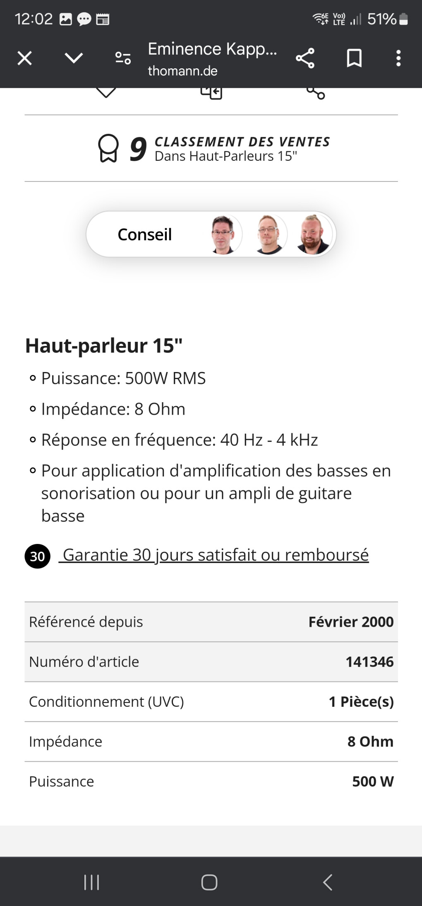
Task: Open Garantie 30 jours satisfait ou remboursé
Action: point(215,555)
